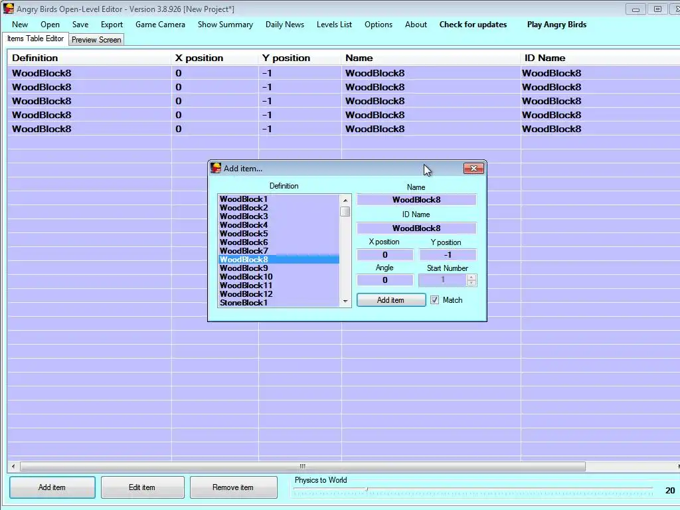Viewport: 680px width, 510px height.
Task: Adjust the Physics to World slider
Action: 367,489
